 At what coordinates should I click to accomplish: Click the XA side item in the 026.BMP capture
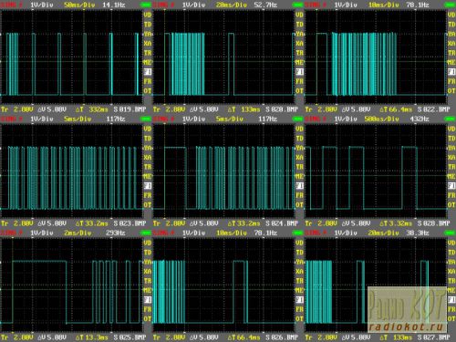pos(299,271)
